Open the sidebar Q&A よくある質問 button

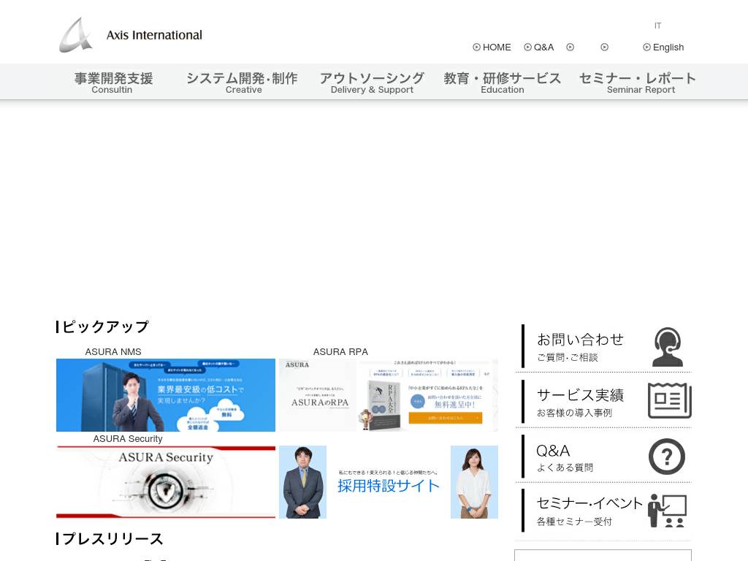click(603, 456)
